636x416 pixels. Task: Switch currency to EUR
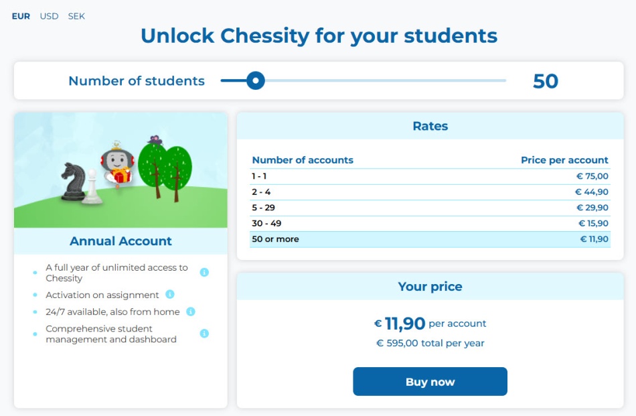[x=21, y=16]
